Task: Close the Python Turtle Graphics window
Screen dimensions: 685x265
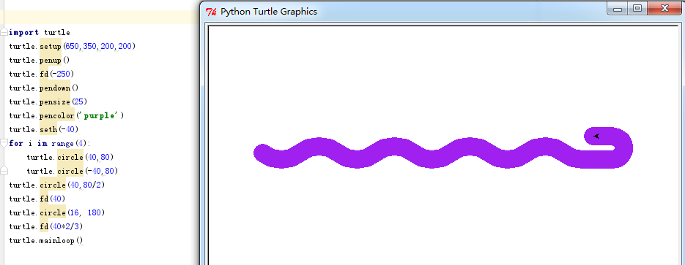Action: [664, 9]
